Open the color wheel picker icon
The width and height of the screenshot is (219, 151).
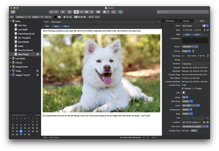click(x=56, y=12)
